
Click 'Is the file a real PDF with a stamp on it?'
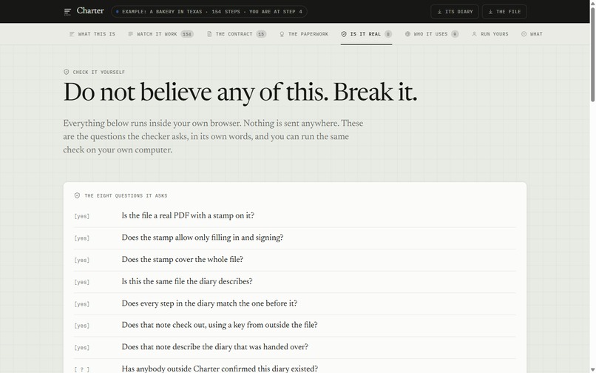tap(188, 216)
